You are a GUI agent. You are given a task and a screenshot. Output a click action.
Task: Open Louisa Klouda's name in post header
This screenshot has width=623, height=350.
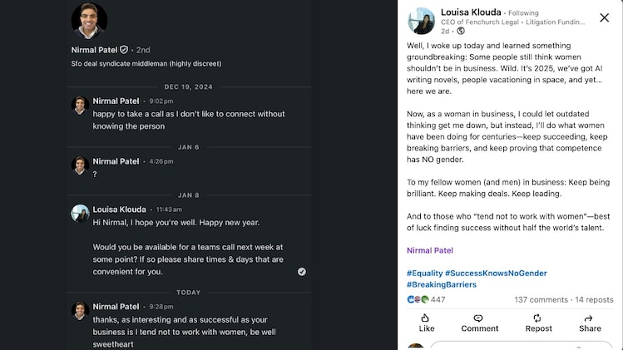coord(471,13)
